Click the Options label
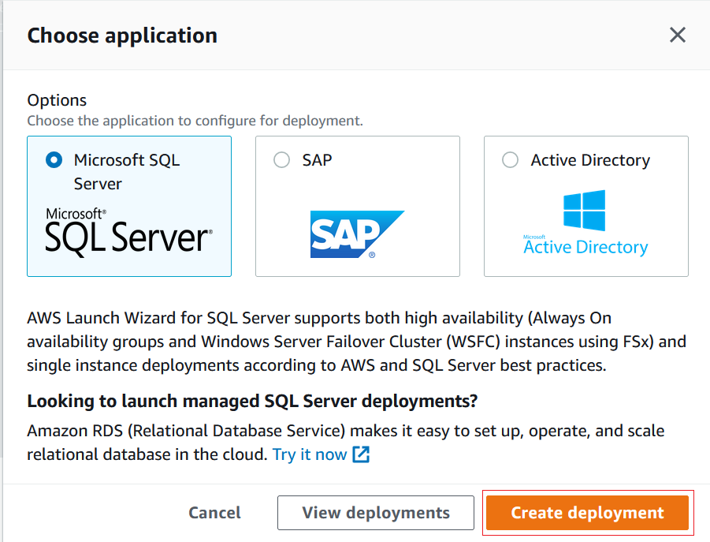710x542 pixels. pyautogui.click(x=57, y=100)
